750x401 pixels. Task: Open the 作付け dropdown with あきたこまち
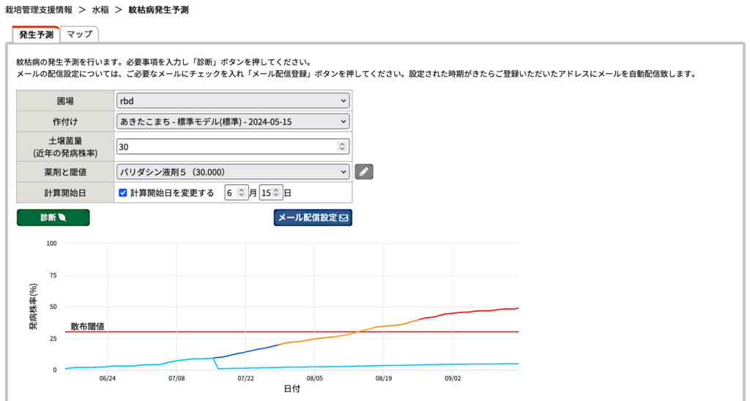tap(233, 121)
